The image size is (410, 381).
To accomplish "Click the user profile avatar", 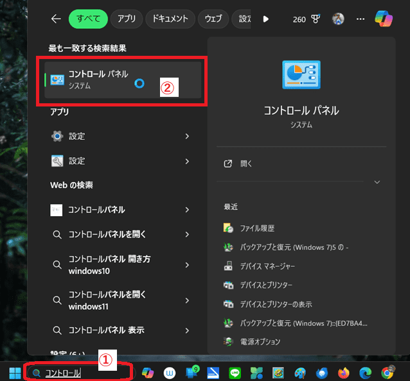I will click(x=338, y=19).
